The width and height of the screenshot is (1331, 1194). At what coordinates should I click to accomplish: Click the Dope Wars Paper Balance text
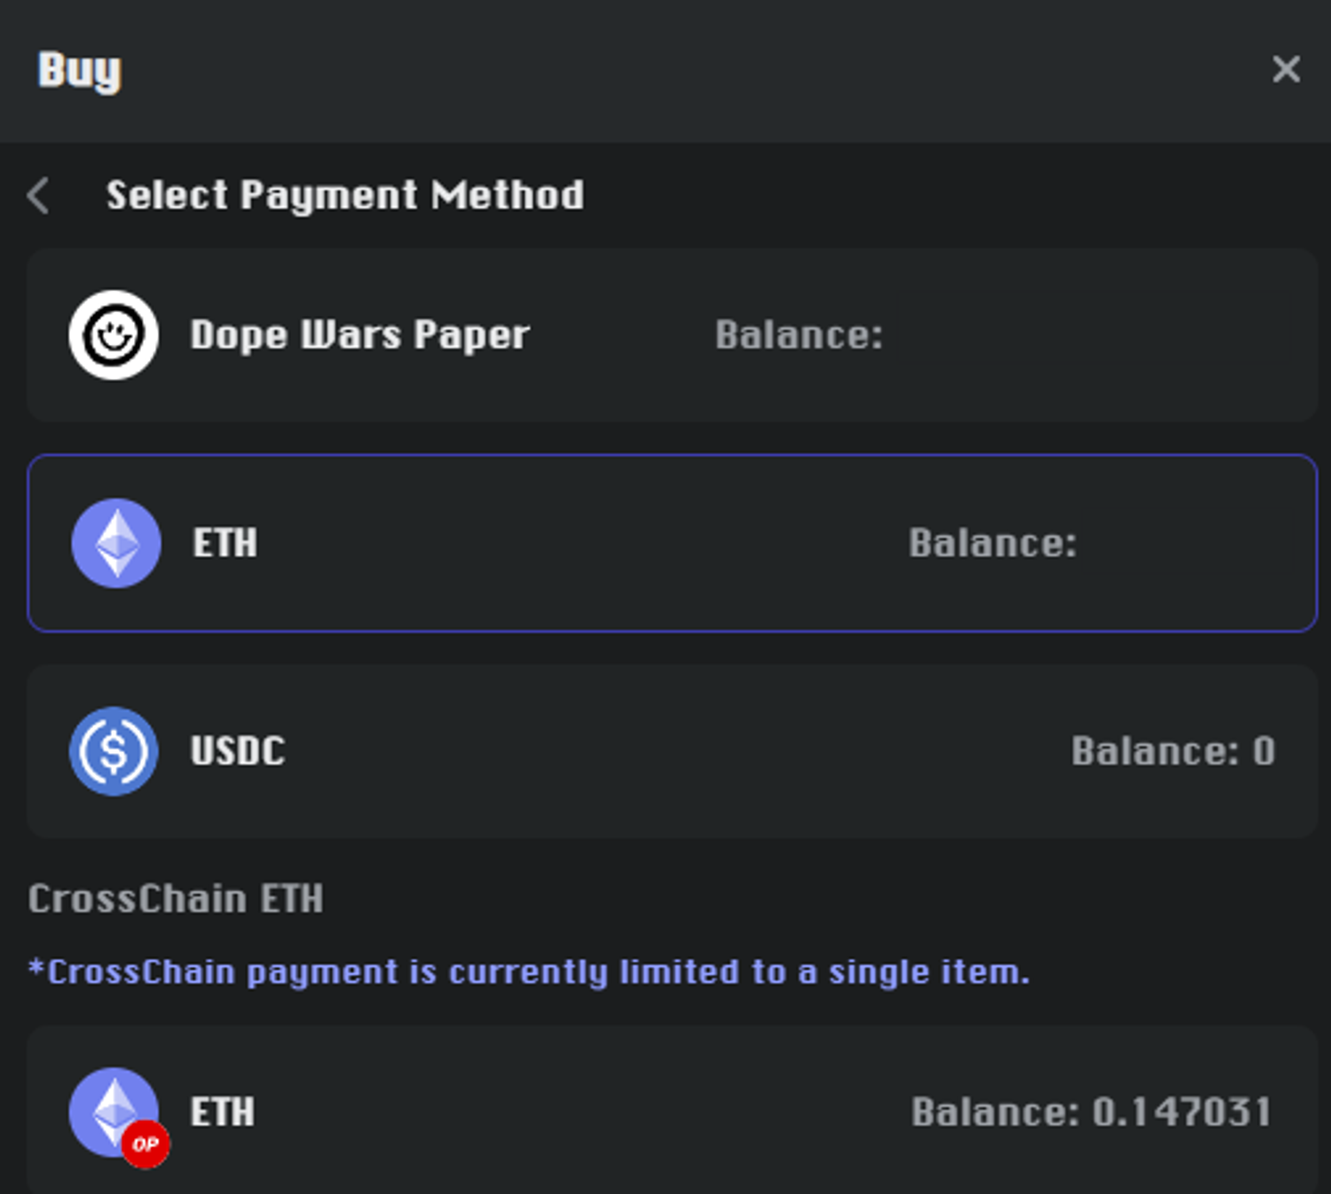pyautogui.click(x=799, y=335)
